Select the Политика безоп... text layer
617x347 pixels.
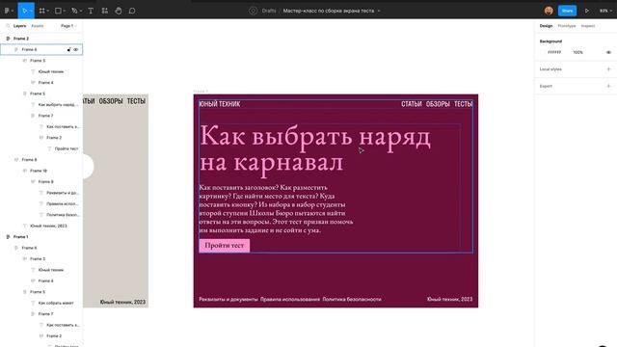[x=41, y=215]
